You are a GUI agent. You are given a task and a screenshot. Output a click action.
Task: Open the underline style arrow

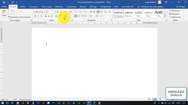[43, 16]
